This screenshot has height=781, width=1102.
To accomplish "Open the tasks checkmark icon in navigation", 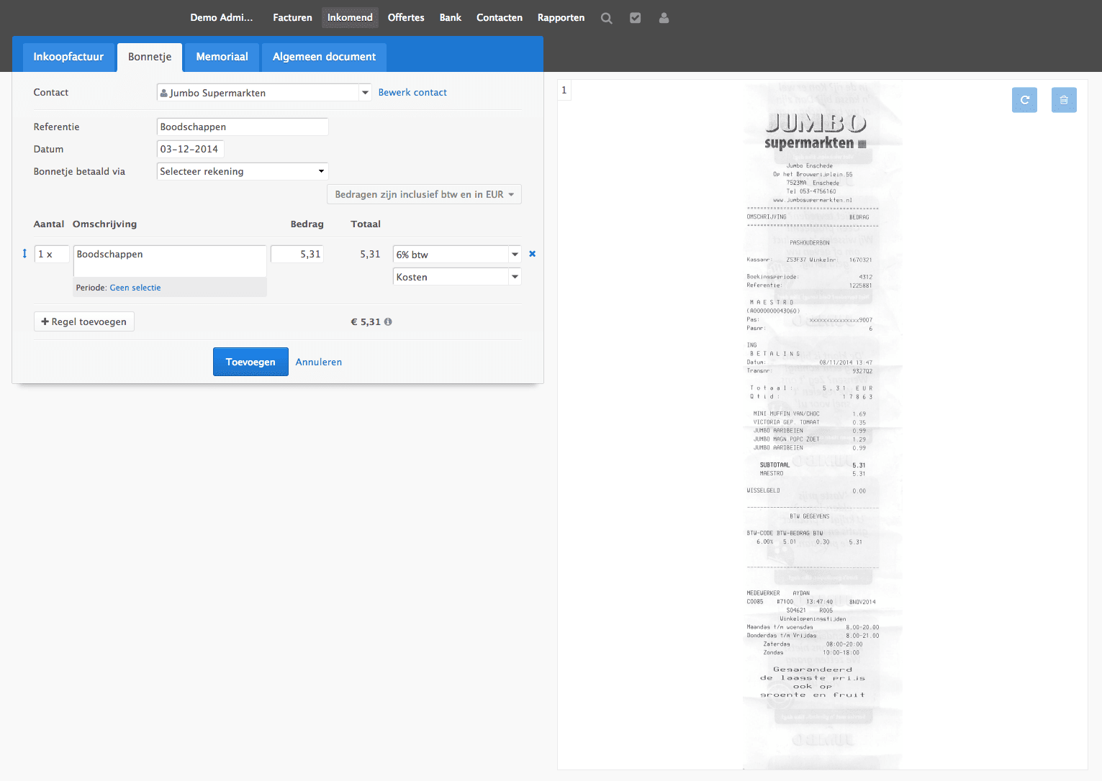I will (636, 18).
